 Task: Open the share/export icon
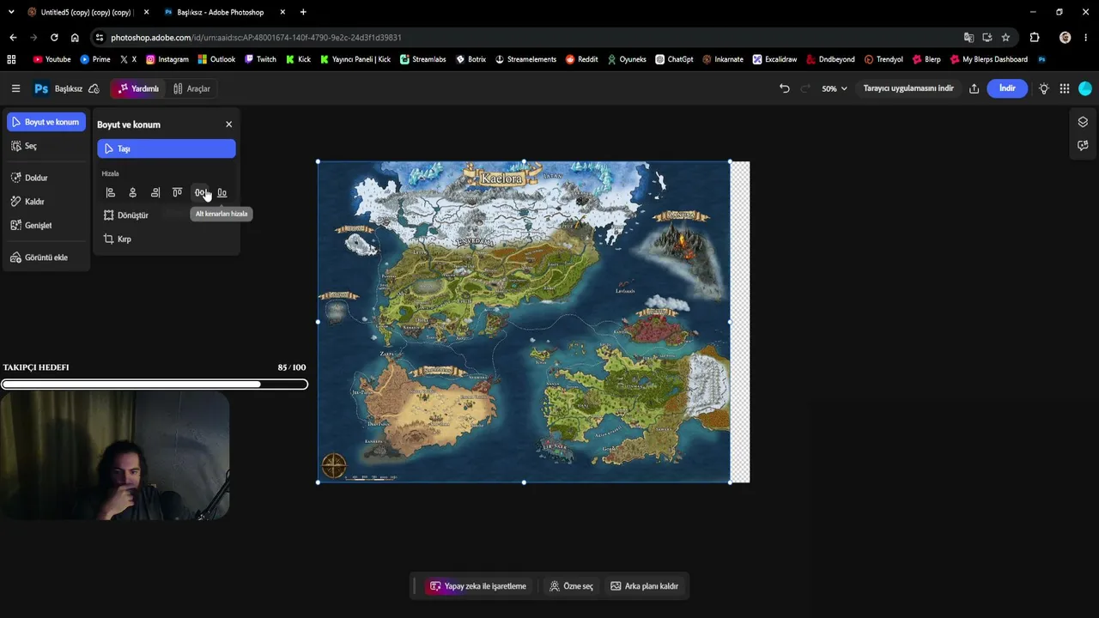click(x=974, y=88)
